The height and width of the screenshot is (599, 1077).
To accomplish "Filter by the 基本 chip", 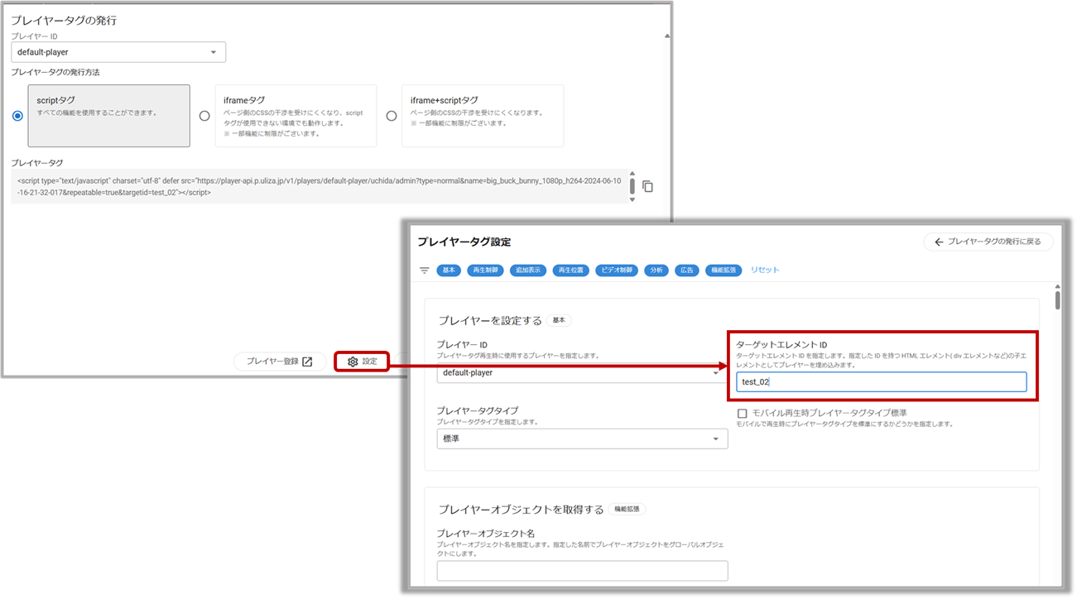I will point(449,271).
